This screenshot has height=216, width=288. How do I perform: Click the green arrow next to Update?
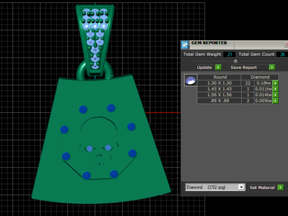[x=218, y=67]
